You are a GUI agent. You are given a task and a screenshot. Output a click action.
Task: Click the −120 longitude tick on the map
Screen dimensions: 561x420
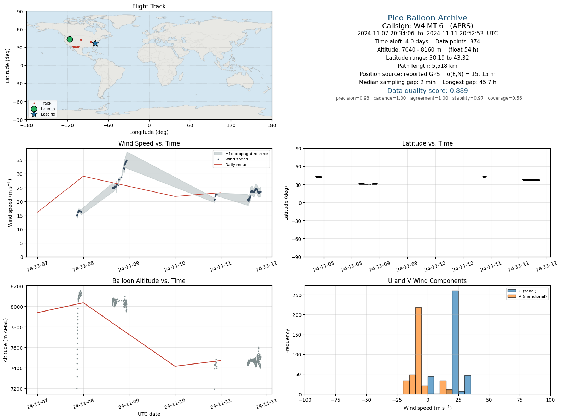(67, 125)
